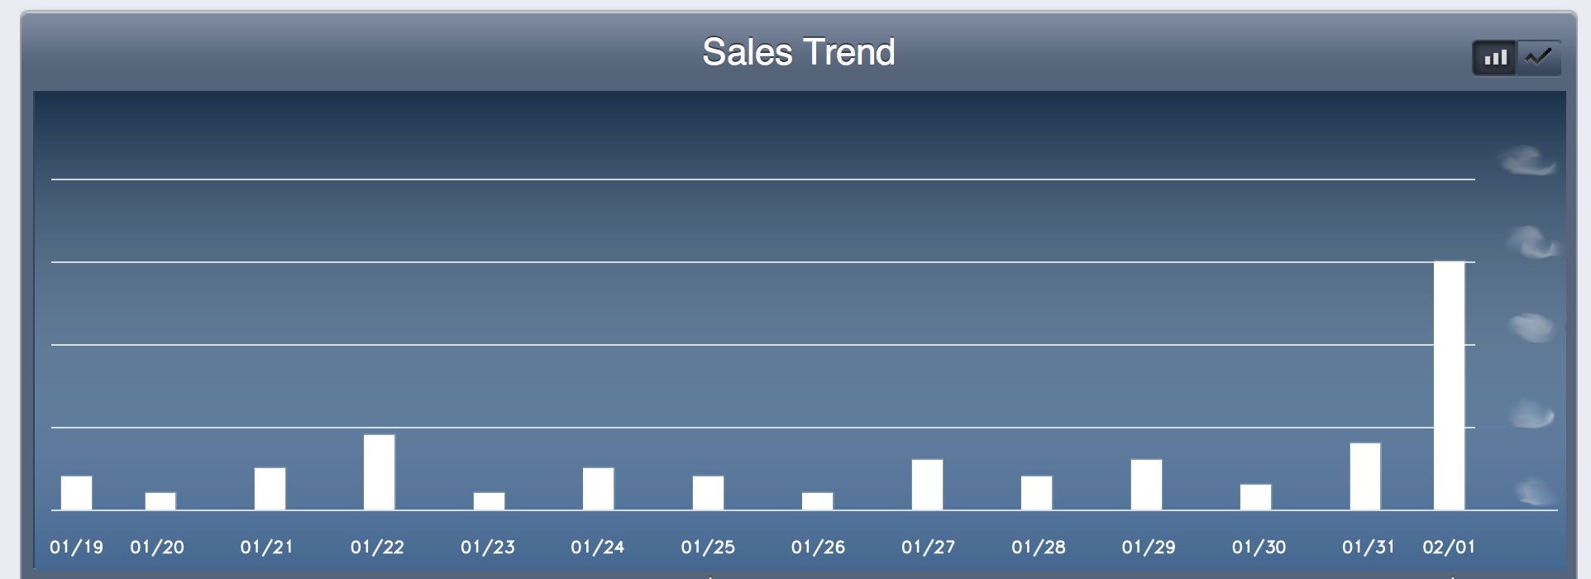
Task: Select the short bar above 01/20
Action: point(160,501)
